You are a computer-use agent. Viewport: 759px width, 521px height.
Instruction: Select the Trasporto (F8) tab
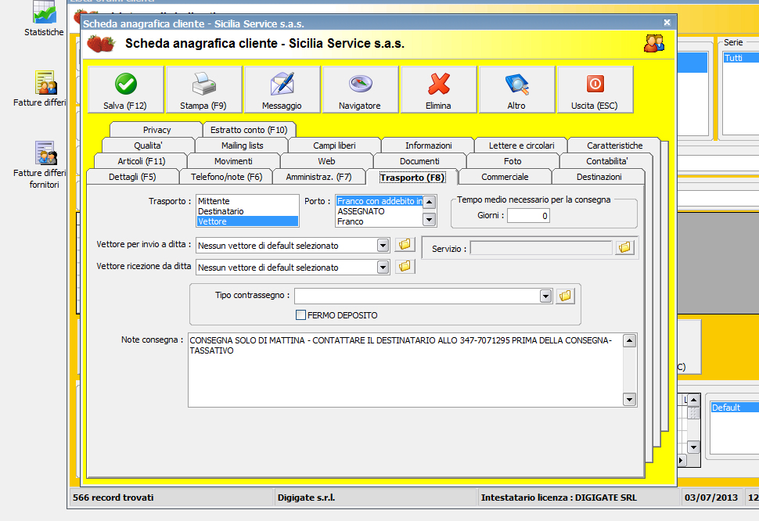[x=412, y=178]
